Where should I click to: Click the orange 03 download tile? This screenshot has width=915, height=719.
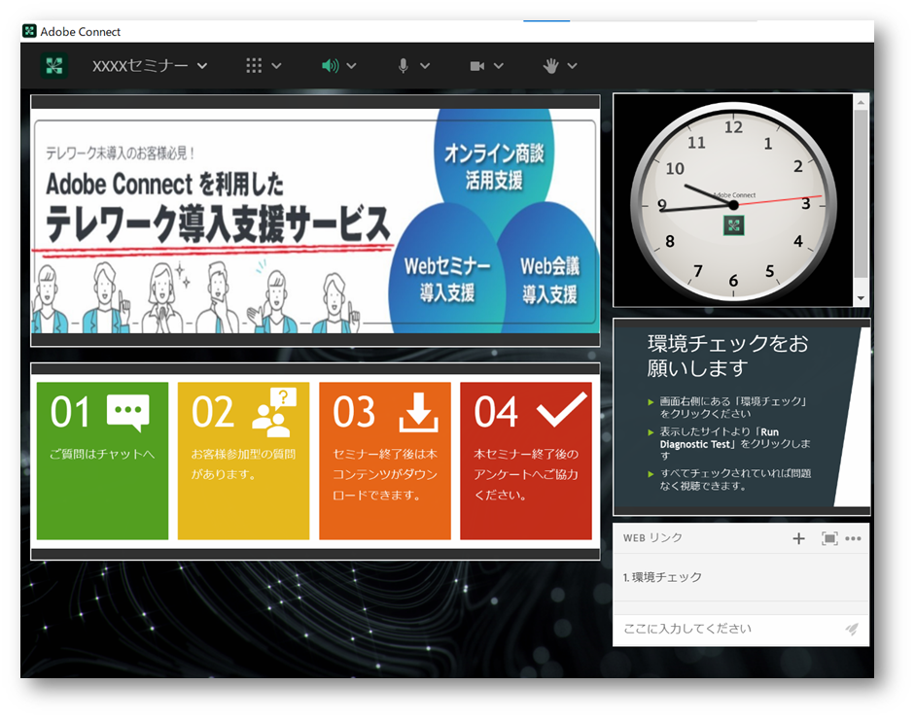click(384, 461)
